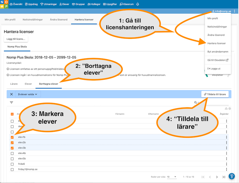Uncheck the elev3b checkbox
The image size is (239, 183).
[12, 148]
